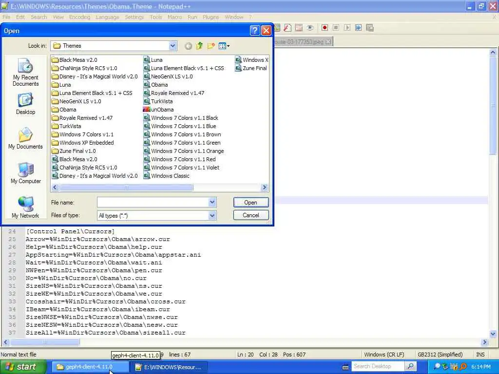Switch to Notepad++ taskbar button

(169, 367)
